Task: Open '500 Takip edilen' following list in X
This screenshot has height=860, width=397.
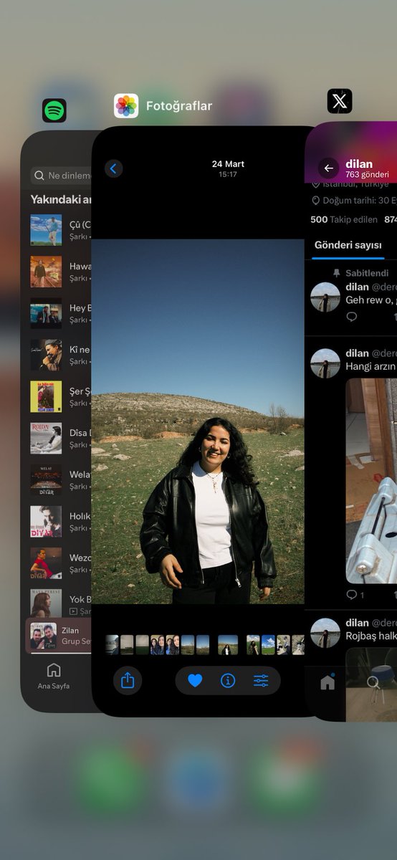Action: pos(343,219)
